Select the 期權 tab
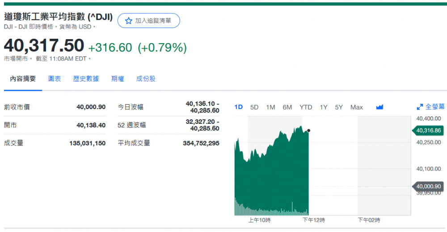Viewport: 447px width, 232px height. click(x=118, y=79)
